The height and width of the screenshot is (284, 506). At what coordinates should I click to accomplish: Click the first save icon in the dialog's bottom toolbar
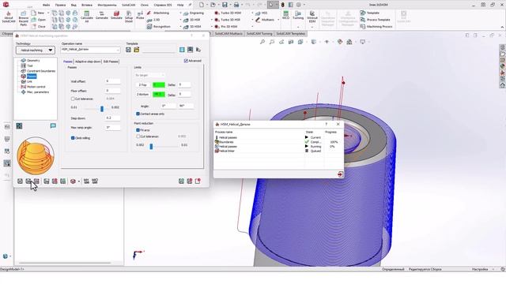tap(20, 181)
